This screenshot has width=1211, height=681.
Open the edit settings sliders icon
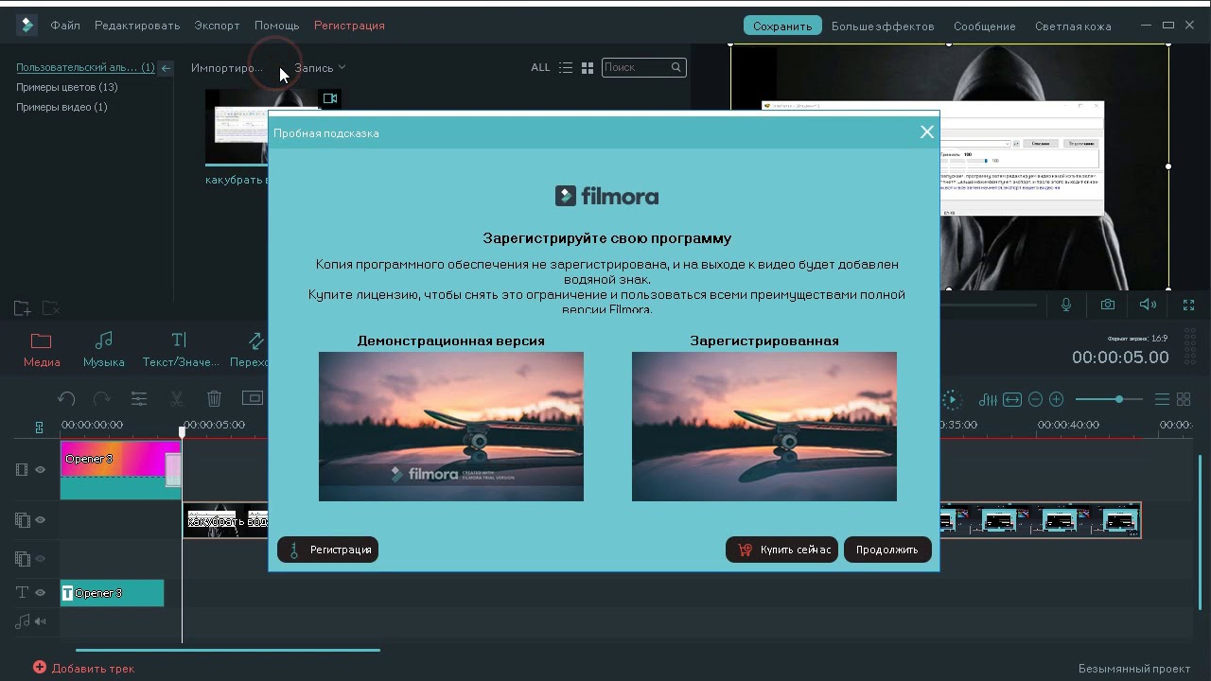pos(139,399)
